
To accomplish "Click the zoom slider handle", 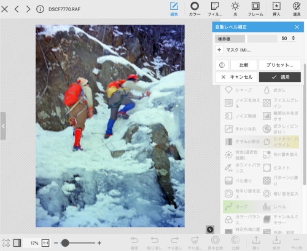I will click(65, 243).
